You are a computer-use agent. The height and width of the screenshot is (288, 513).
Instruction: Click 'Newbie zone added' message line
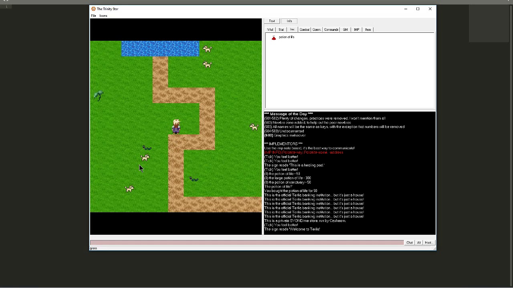[x=308, y=122]
